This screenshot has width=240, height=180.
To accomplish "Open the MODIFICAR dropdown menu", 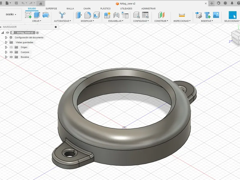I will coord(87,21).
